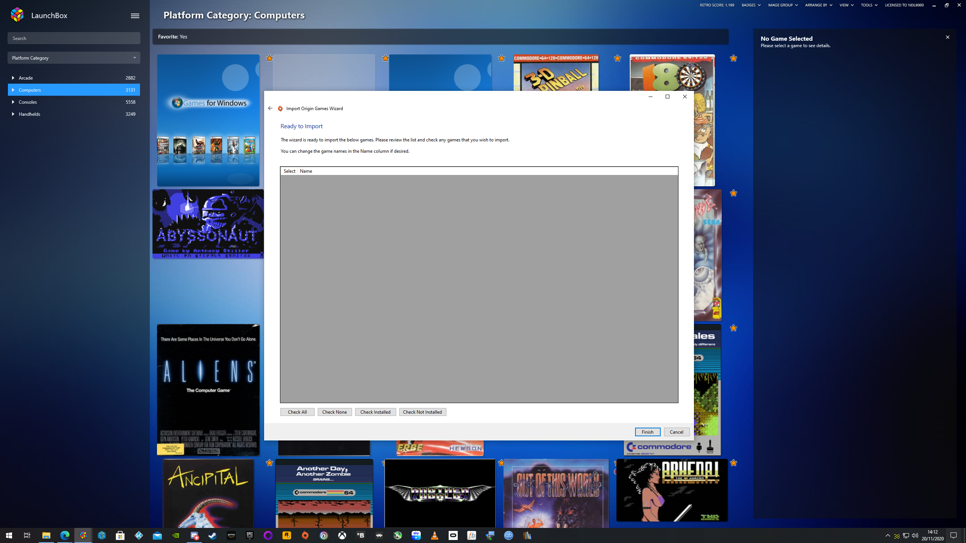Select the Handhelds category row
This screenshot has height=543, width=966.
74,114
